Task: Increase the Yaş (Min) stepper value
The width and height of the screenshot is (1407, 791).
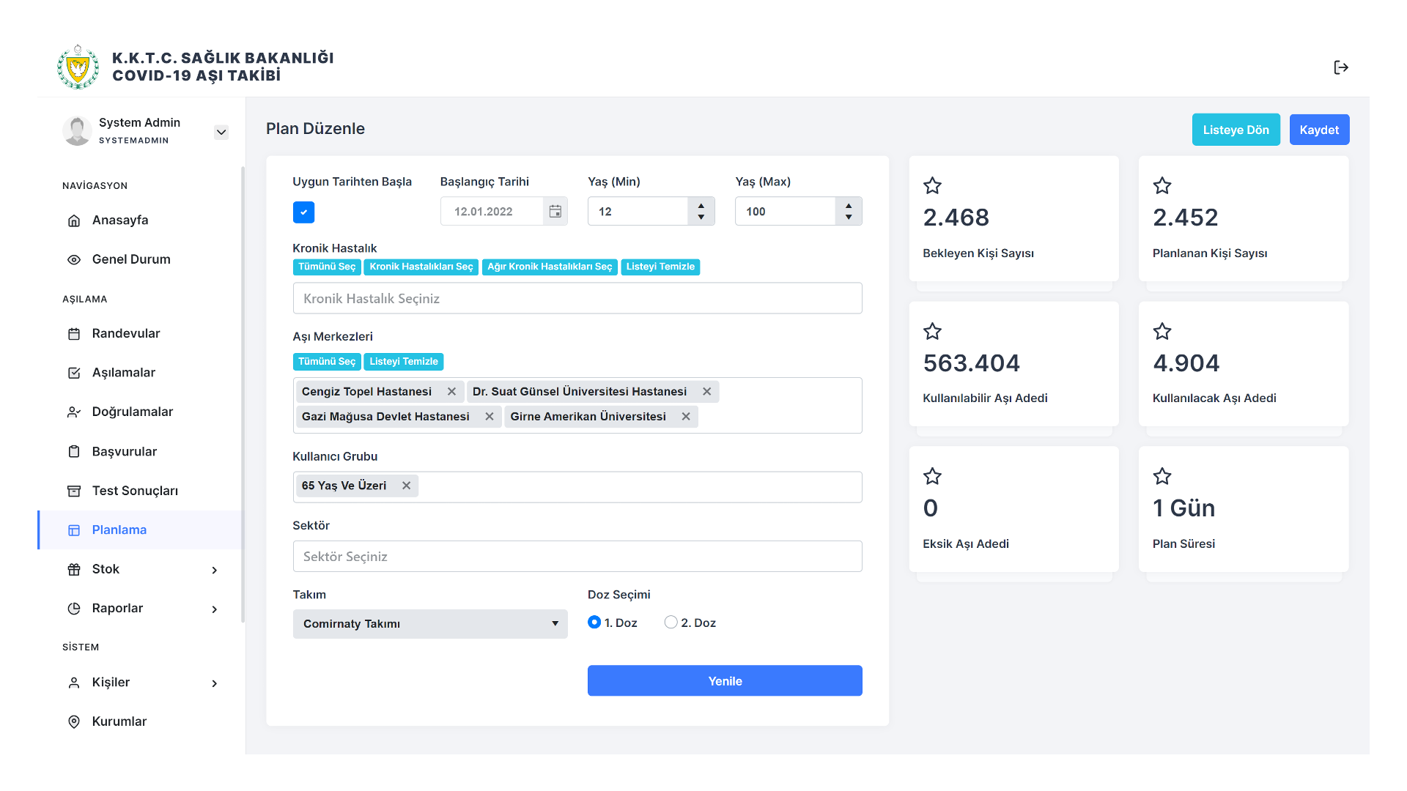Action: pos(701,205)
